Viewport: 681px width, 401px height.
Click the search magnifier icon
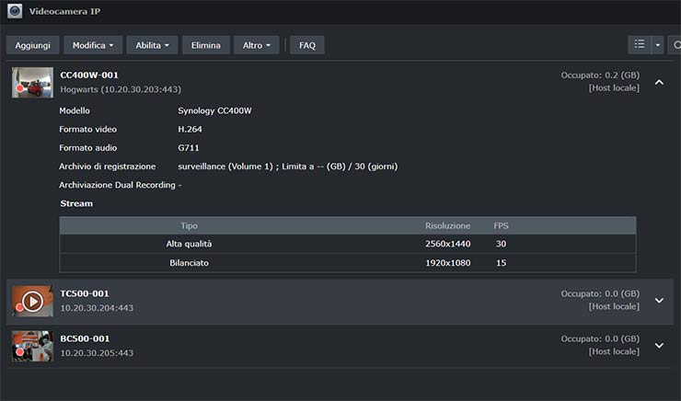pyautogui.click(x=676, y=44)
